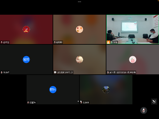Select the fruit-pattern avatar participant
The image size is (159, 119).
pos(79,29)
